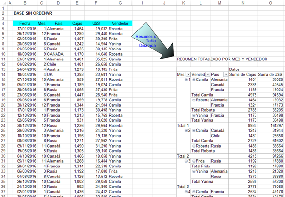
Task: Collapse Camila group under month 2
Action: (194, 130)
